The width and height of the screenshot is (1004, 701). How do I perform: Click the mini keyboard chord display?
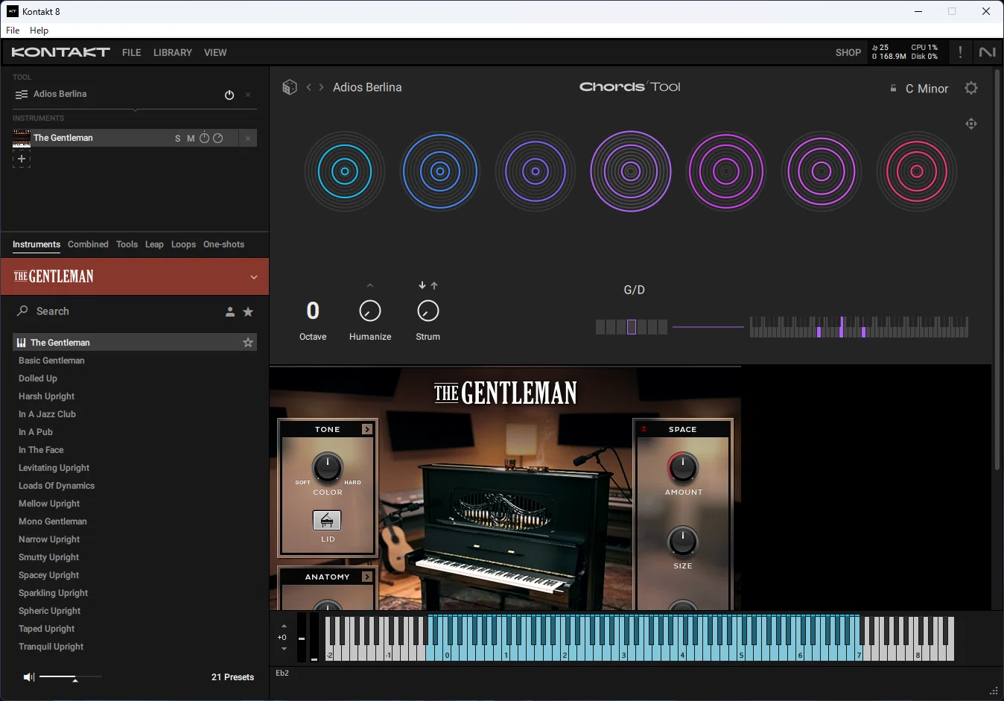tap(859, 327)
